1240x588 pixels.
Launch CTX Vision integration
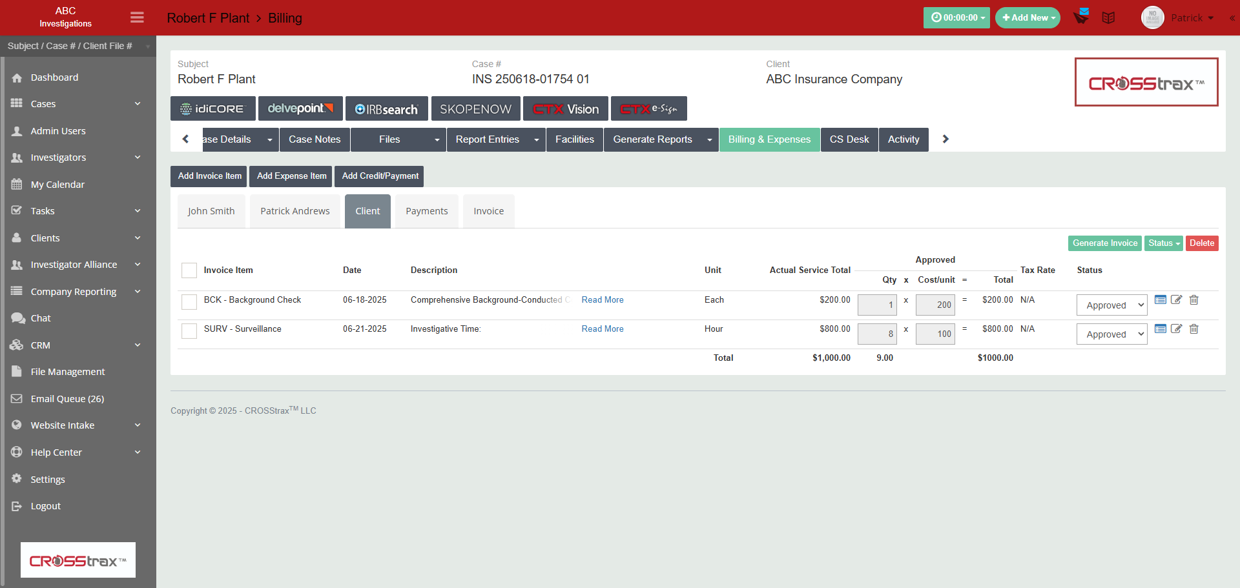(x=566, y=108)
